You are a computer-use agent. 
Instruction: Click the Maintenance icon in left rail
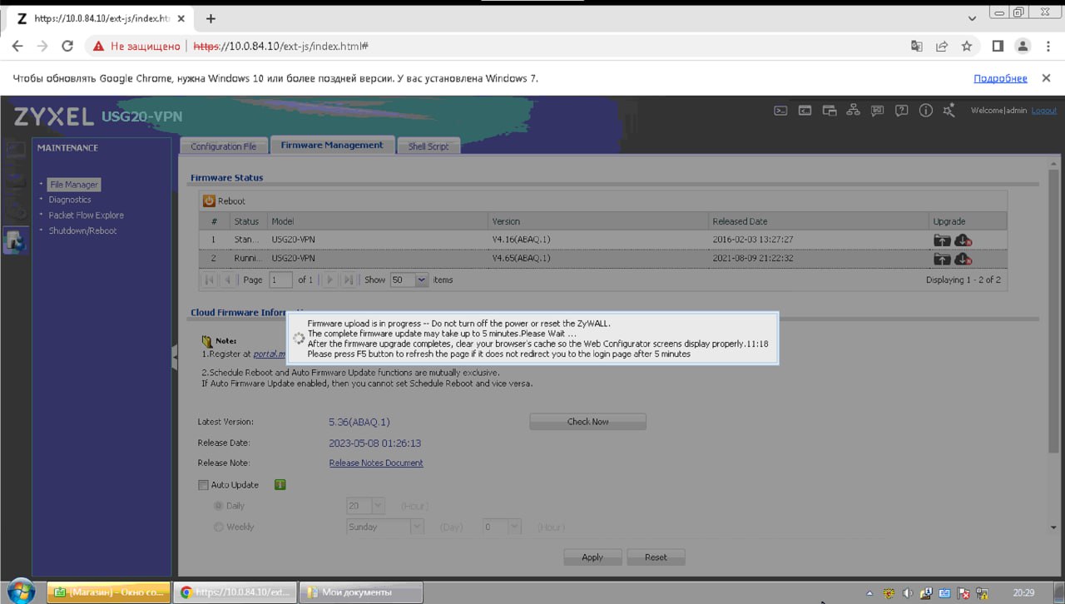click(x=15, y=241)
